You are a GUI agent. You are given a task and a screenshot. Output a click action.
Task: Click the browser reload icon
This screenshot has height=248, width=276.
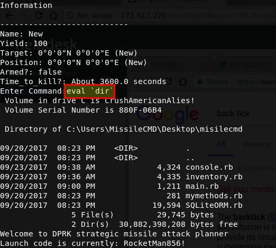click(x=39, y=15)
